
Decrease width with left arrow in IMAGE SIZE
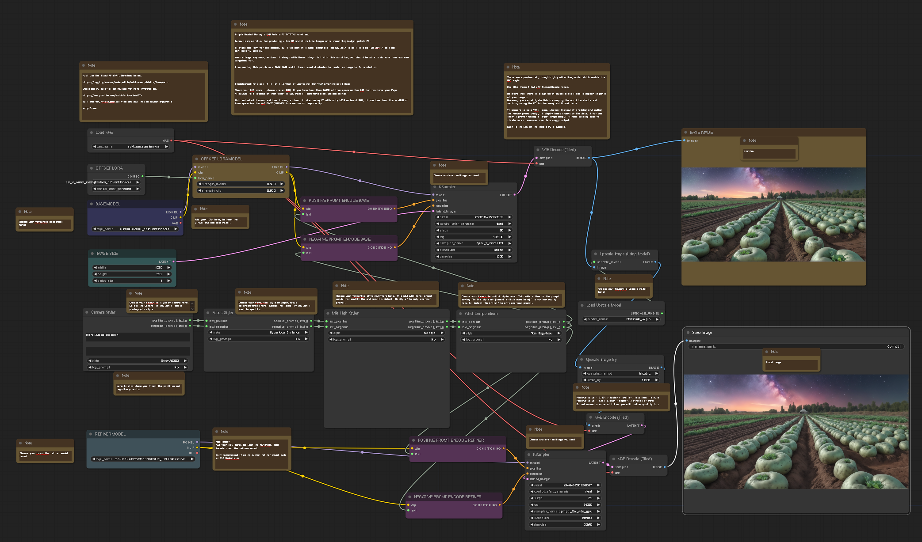pos(95,267)
